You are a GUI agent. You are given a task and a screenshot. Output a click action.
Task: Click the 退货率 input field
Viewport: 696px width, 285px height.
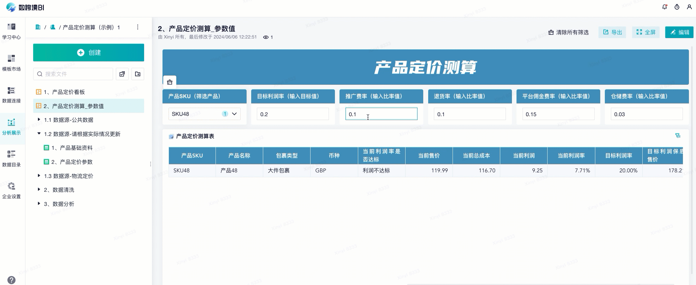coord(470,114)
